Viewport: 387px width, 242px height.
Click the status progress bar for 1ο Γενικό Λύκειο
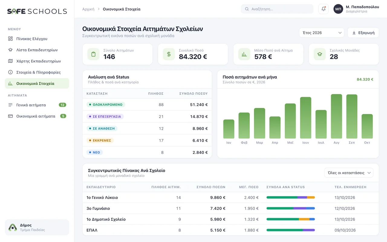click(291, 198)
